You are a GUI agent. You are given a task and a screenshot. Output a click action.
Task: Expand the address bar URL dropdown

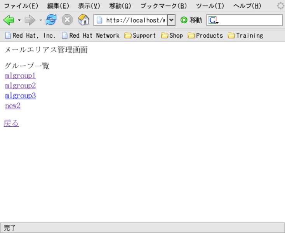click(x=171, y=20)
